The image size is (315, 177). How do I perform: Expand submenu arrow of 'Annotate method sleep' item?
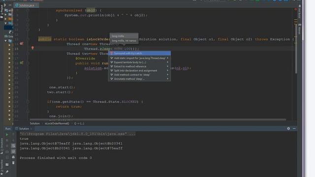167,79
